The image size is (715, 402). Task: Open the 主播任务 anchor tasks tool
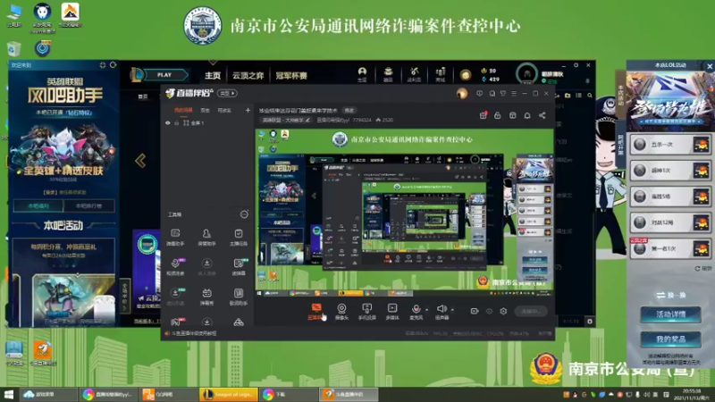point(239,237)
